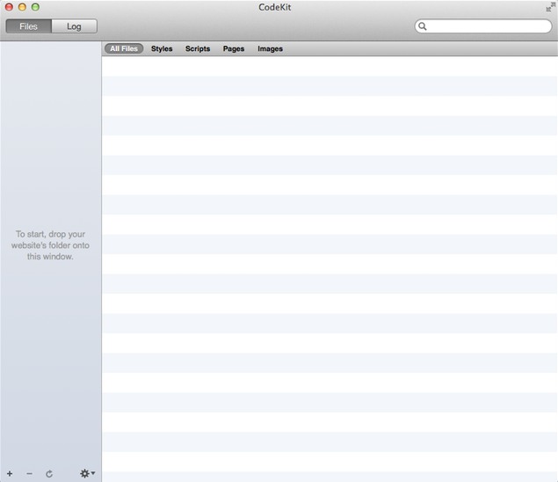
Task: Zoom the CodeKit window with green button
Action: coord(35,7)
